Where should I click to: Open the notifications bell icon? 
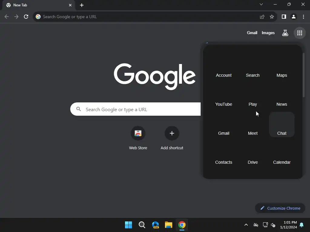tap(302, 225)
